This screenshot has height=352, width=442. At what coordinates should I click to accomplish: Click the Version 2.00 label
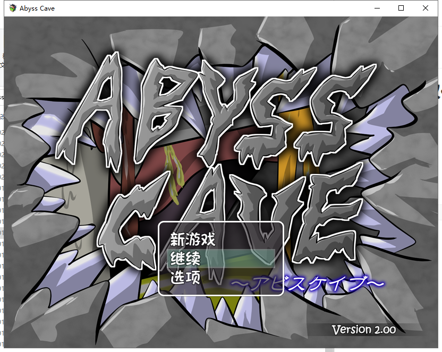364,329
